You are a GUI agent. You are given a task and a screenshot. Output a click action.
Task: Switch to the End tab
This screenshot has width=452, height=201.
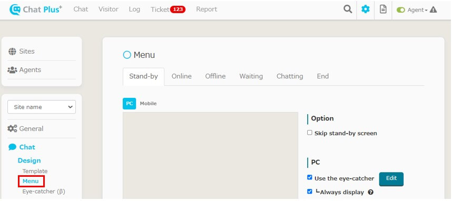pyautogui.click(x=323, y=76)
